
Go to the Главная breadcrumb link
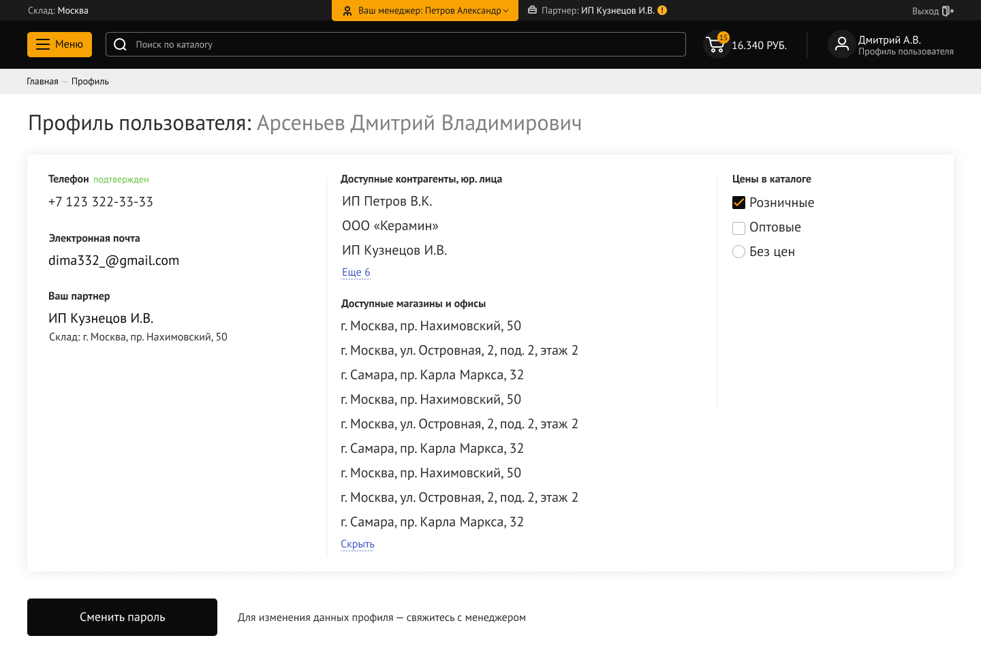click(x=42, y=82)
